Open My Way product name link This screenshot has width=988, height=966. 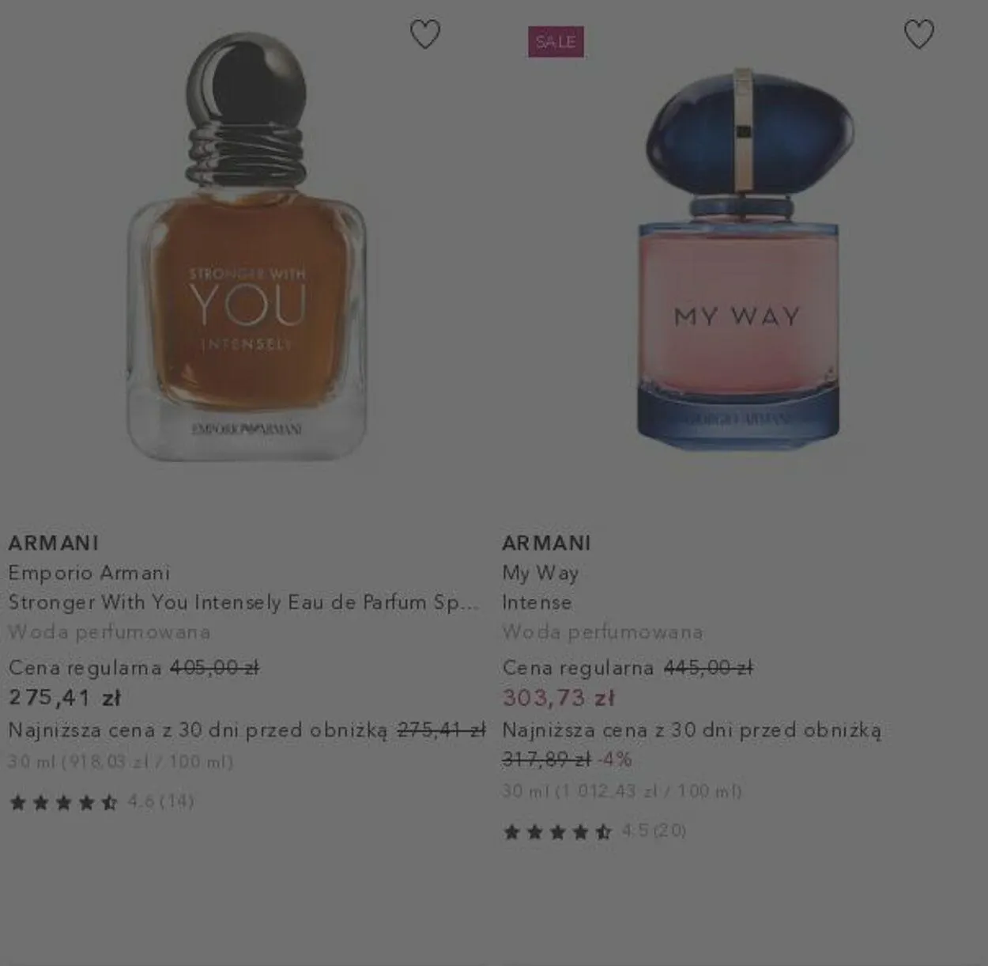(541, 573)
